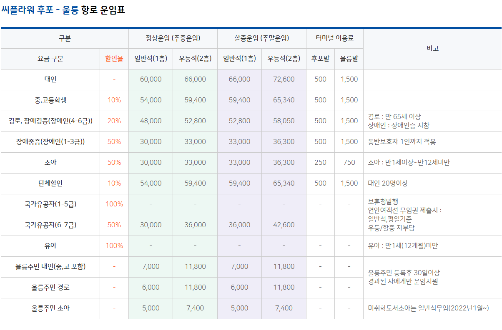Click the title 씨플라워 후포 - 울릉 항로 운임표

click(x=63, y=10)
